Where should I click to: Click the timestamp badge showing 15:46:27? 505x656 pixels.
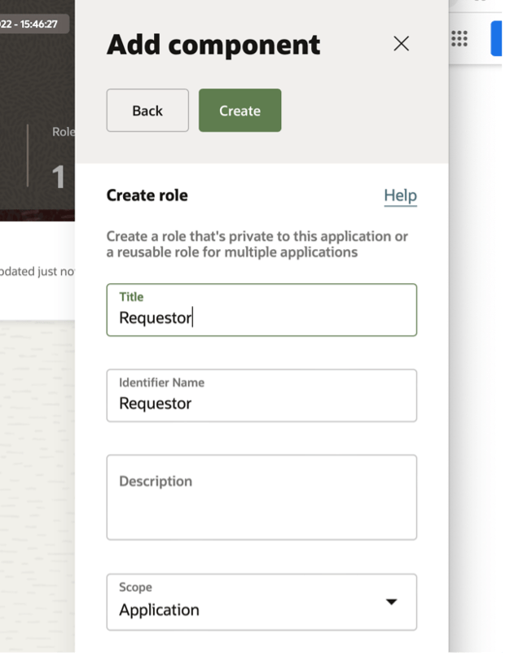pos(31,24)
